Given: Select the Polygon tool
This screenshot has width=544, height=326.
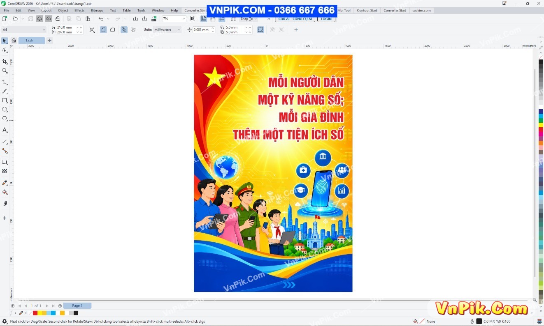Looking at the screenshot, I should click(5, 118).
